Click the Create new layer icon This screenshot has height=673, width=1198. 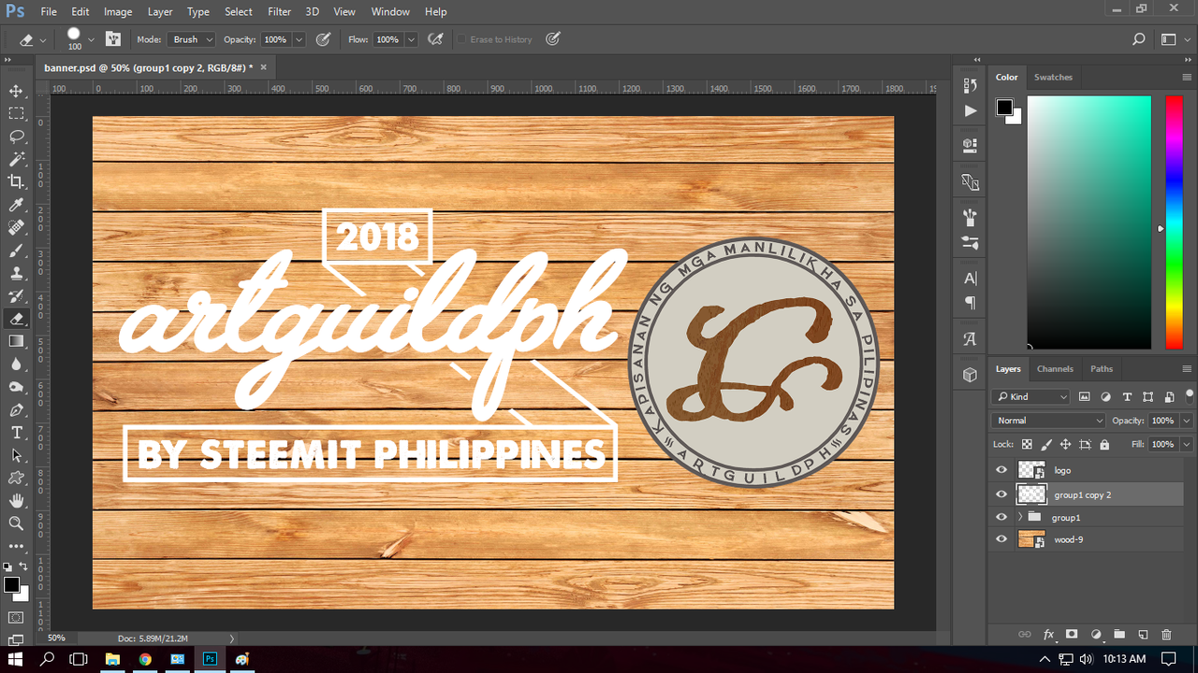pyautogui.click(x=1143, y=635)
